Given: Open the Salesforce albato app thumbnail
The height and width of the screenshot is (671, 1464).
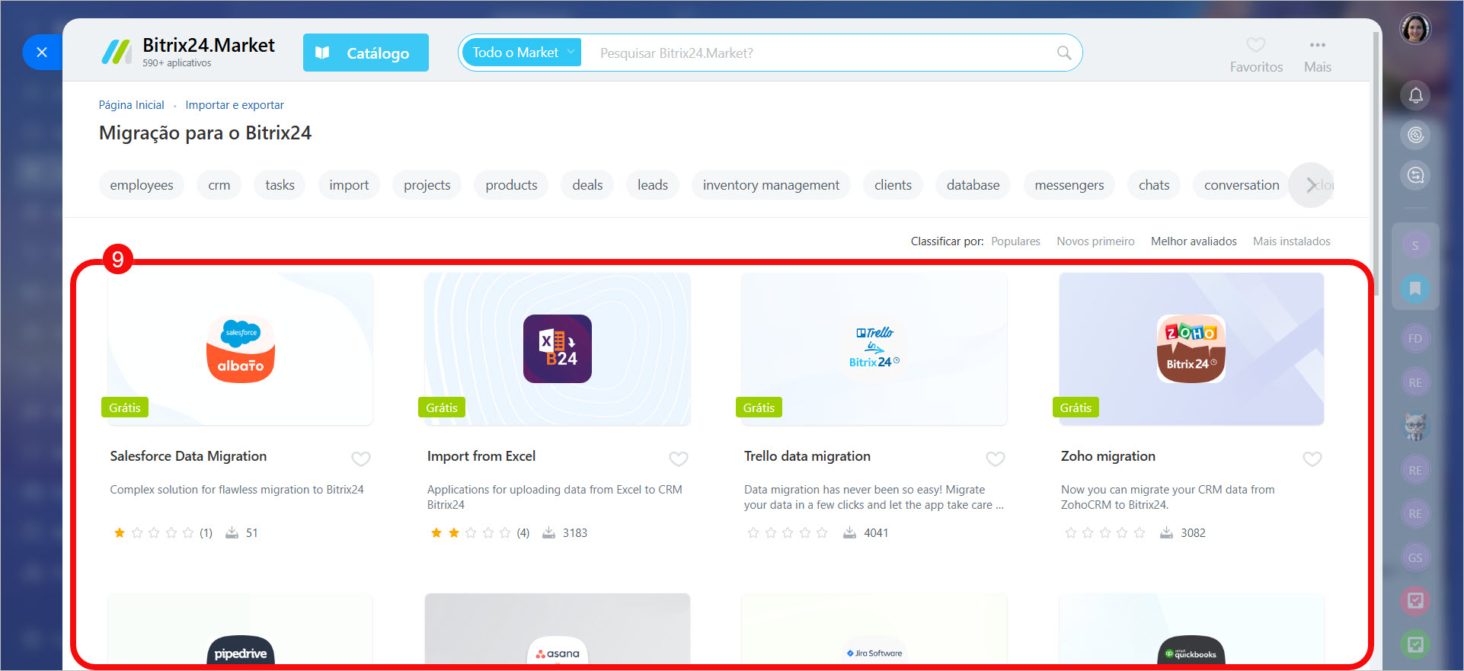Looking at the screenshot, I should [241, 349].
